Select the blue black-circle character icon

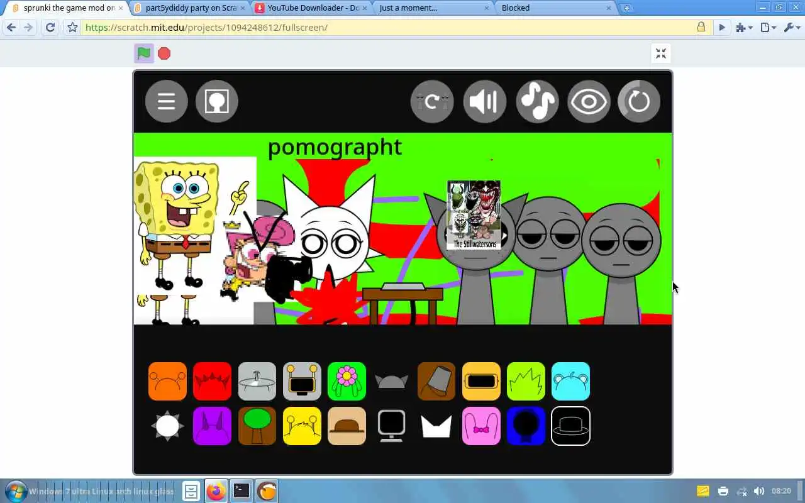tap(526, 426)
